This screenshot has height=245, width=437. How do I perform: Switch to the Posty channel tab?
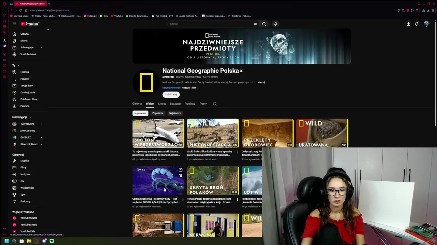coord(203,104)
